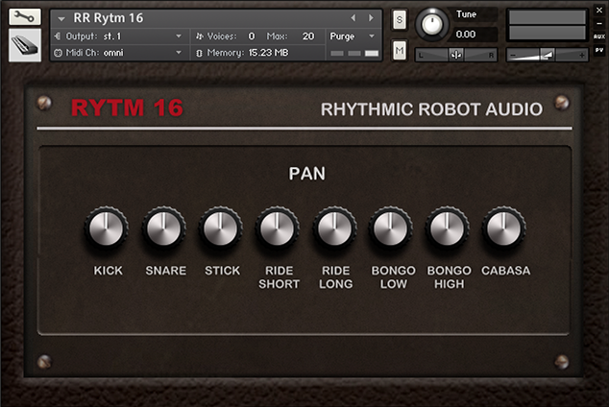Viewport: 609px width, 407px height.
Task: Click the Tune value 0.00 field
Action: (x=475, y=35)
